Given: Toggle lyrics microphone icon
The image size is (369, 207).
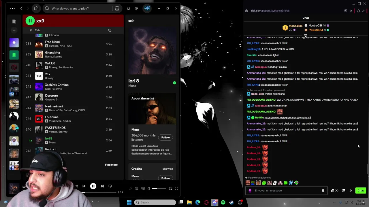Looking at the screenshot, I should pos(131,189).
